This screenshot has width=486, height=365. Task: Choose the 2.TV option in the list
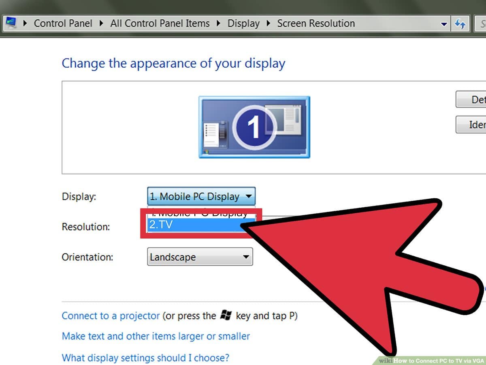click(201, 225)
